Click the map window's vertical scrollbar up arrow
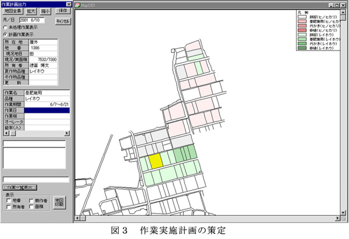The image size is (349, 239). pos(344,12)
